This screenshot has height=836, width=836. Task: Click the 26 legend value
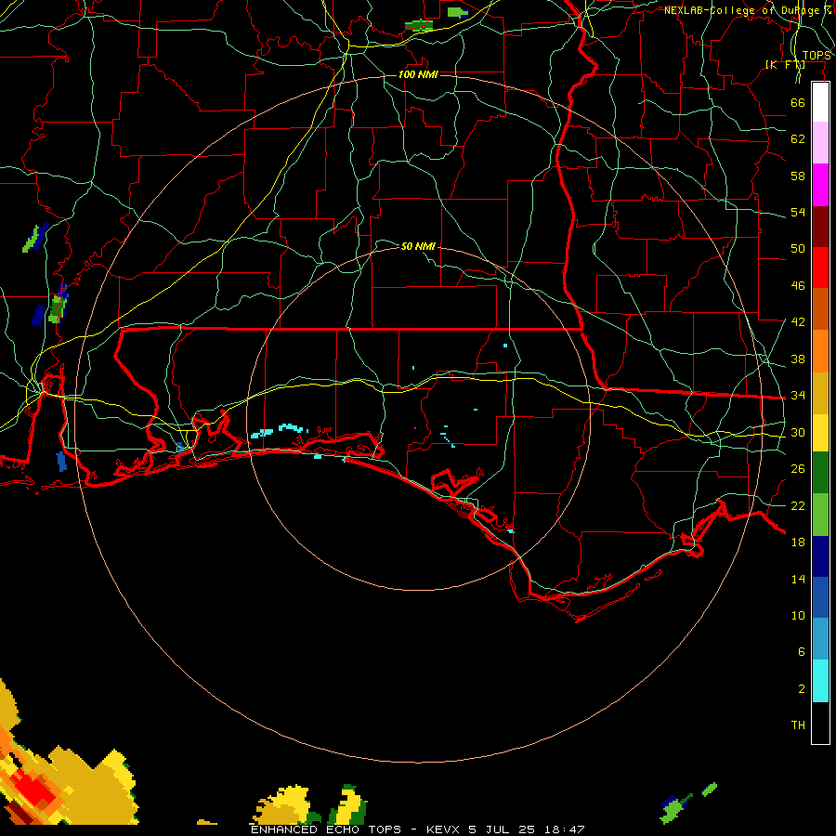[798, 469]
